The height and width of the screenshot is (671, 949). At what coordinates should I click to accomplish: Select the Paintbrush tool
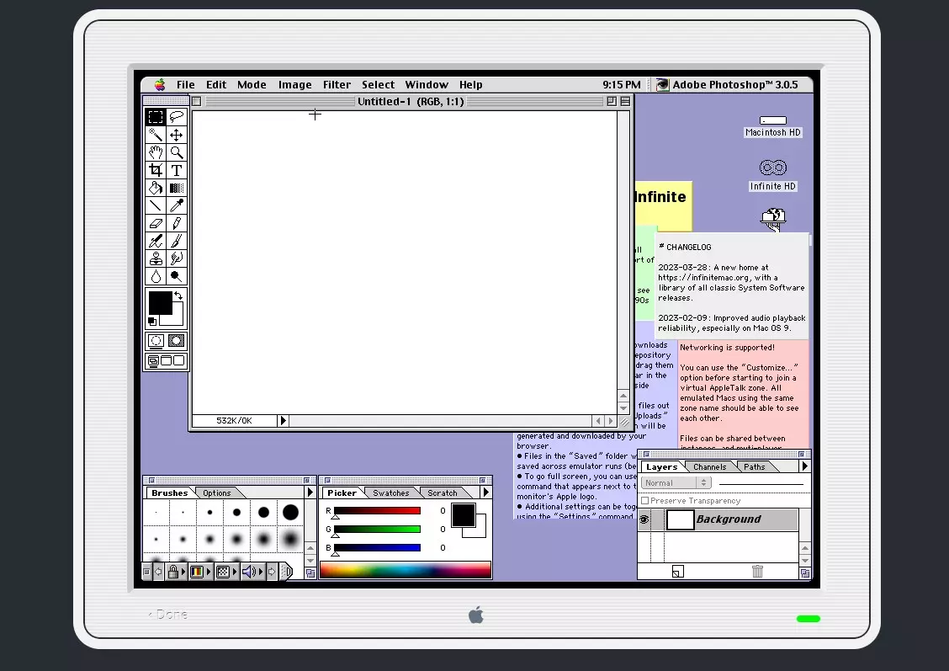(176, 241)
